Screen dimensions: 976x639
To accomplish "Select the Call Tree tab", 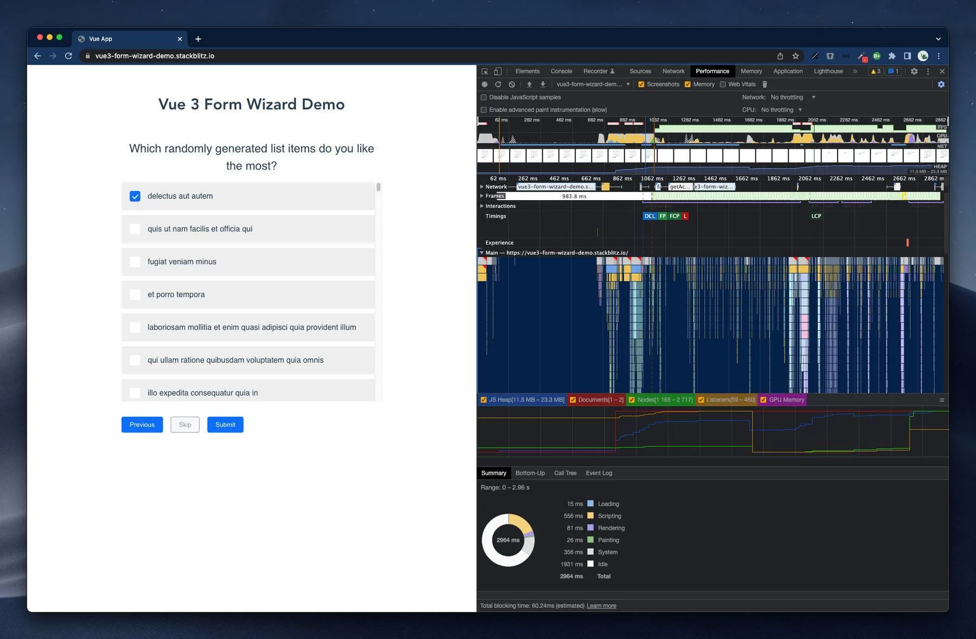I will click(565, 474).
